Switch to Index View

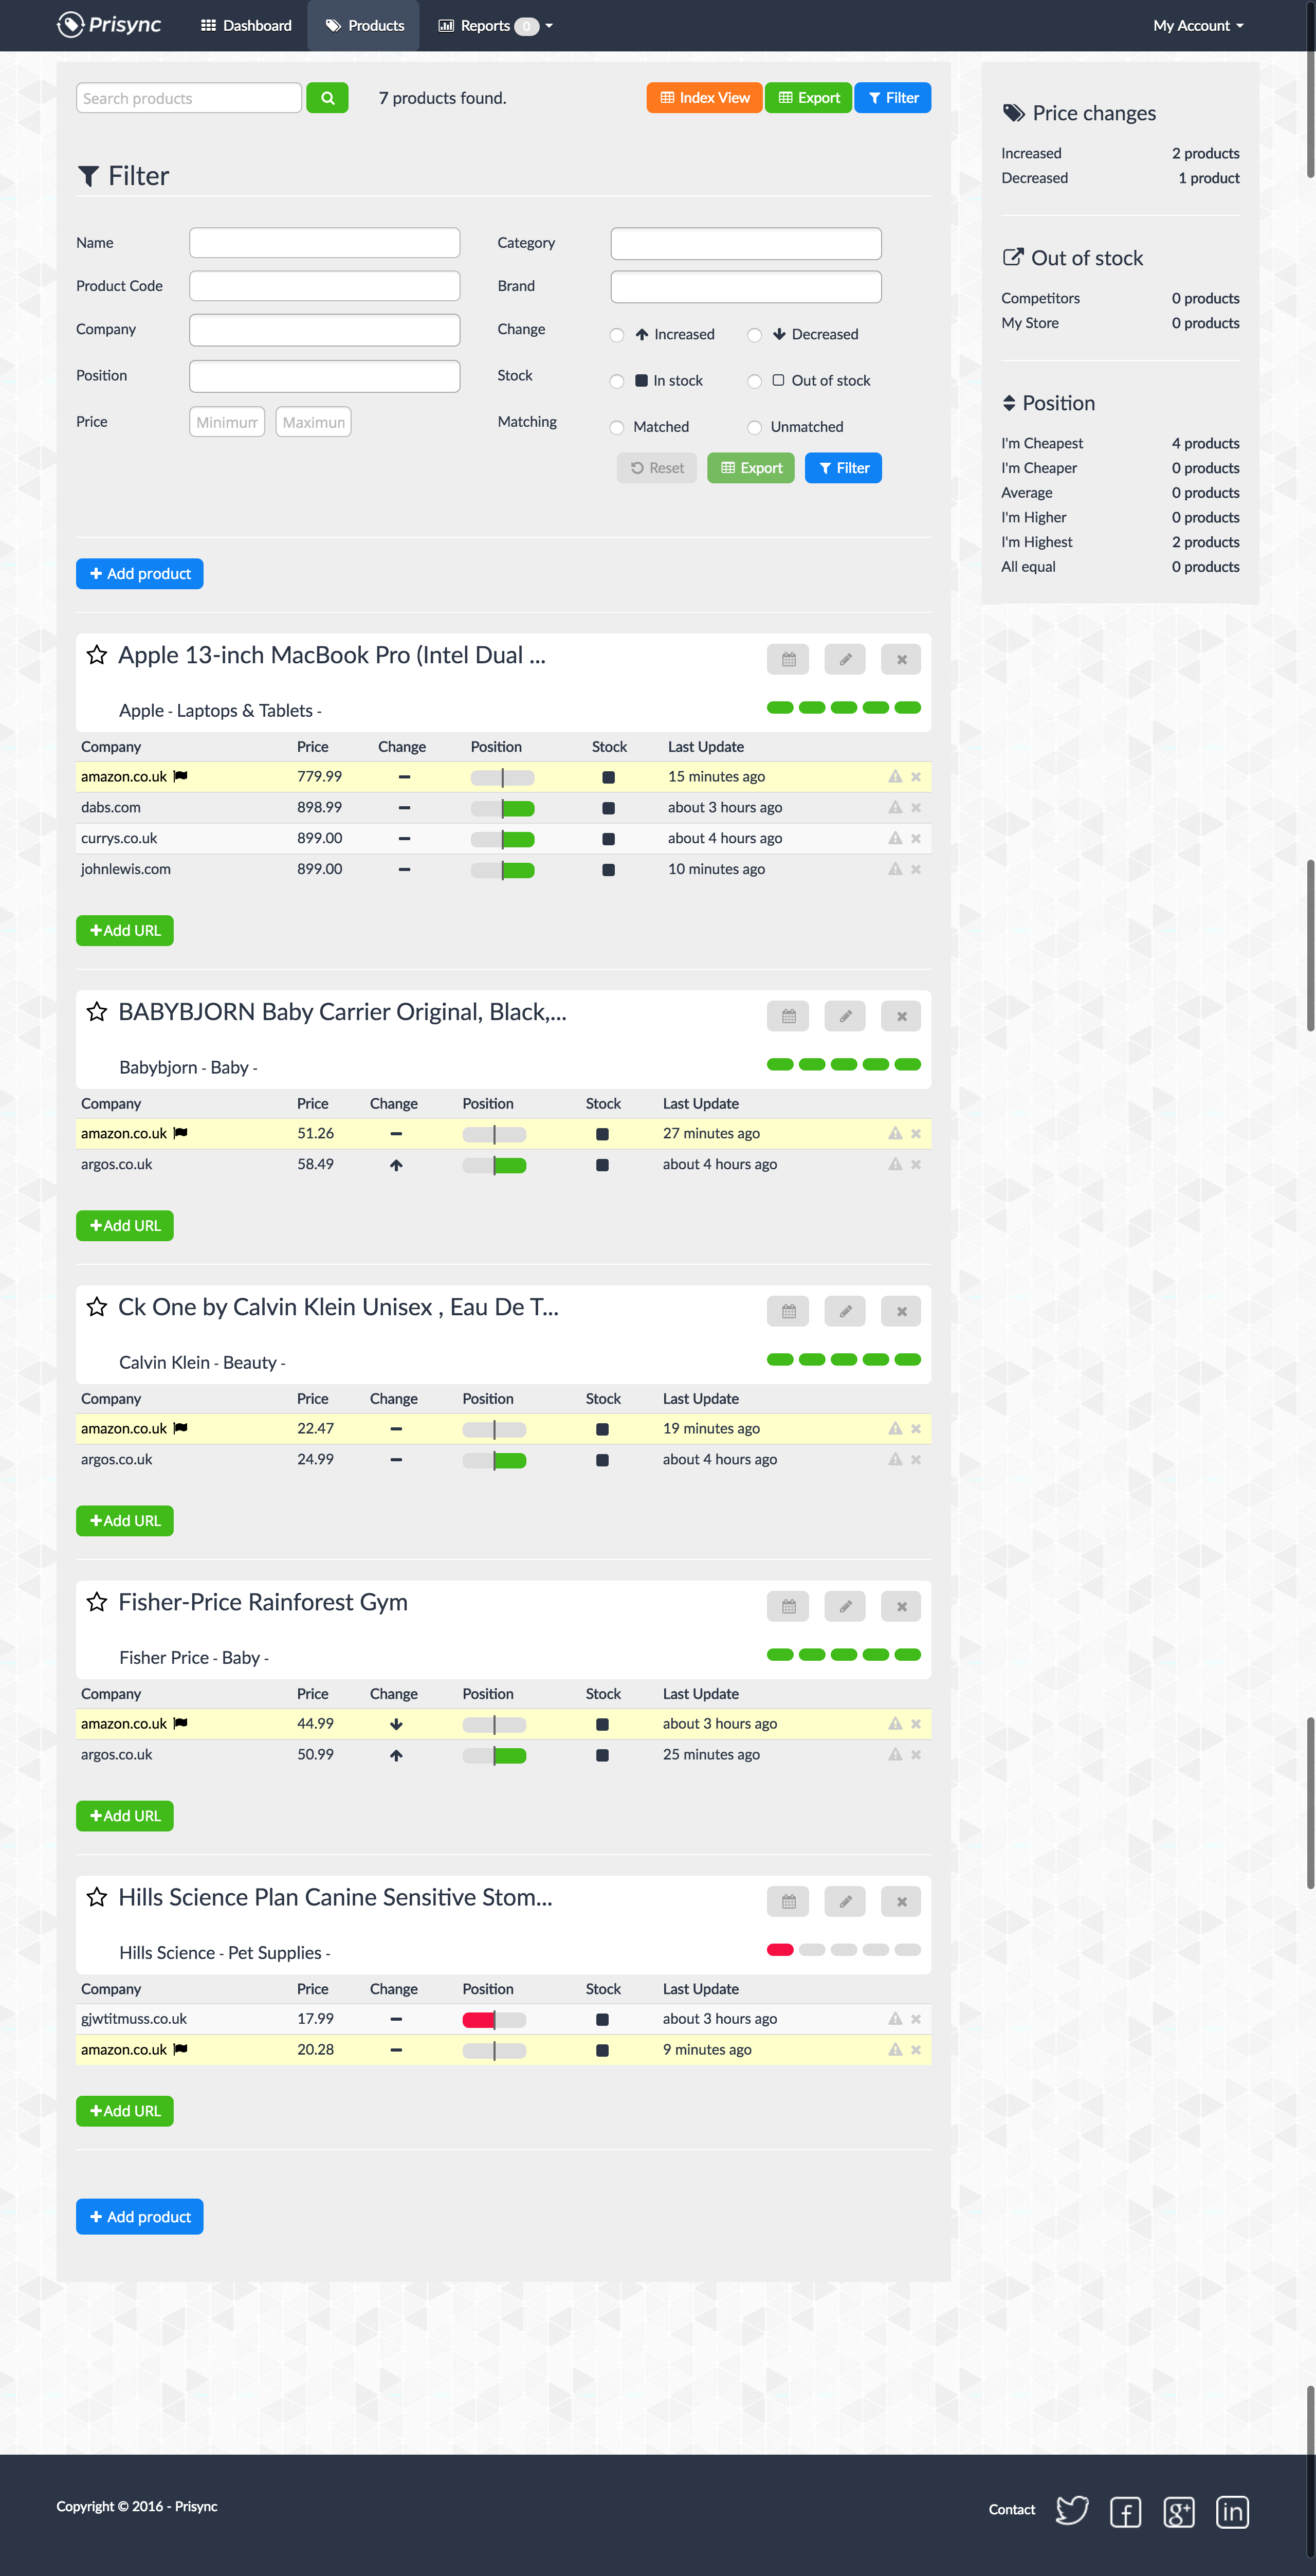pyautogui.click(x=704, y=98)
